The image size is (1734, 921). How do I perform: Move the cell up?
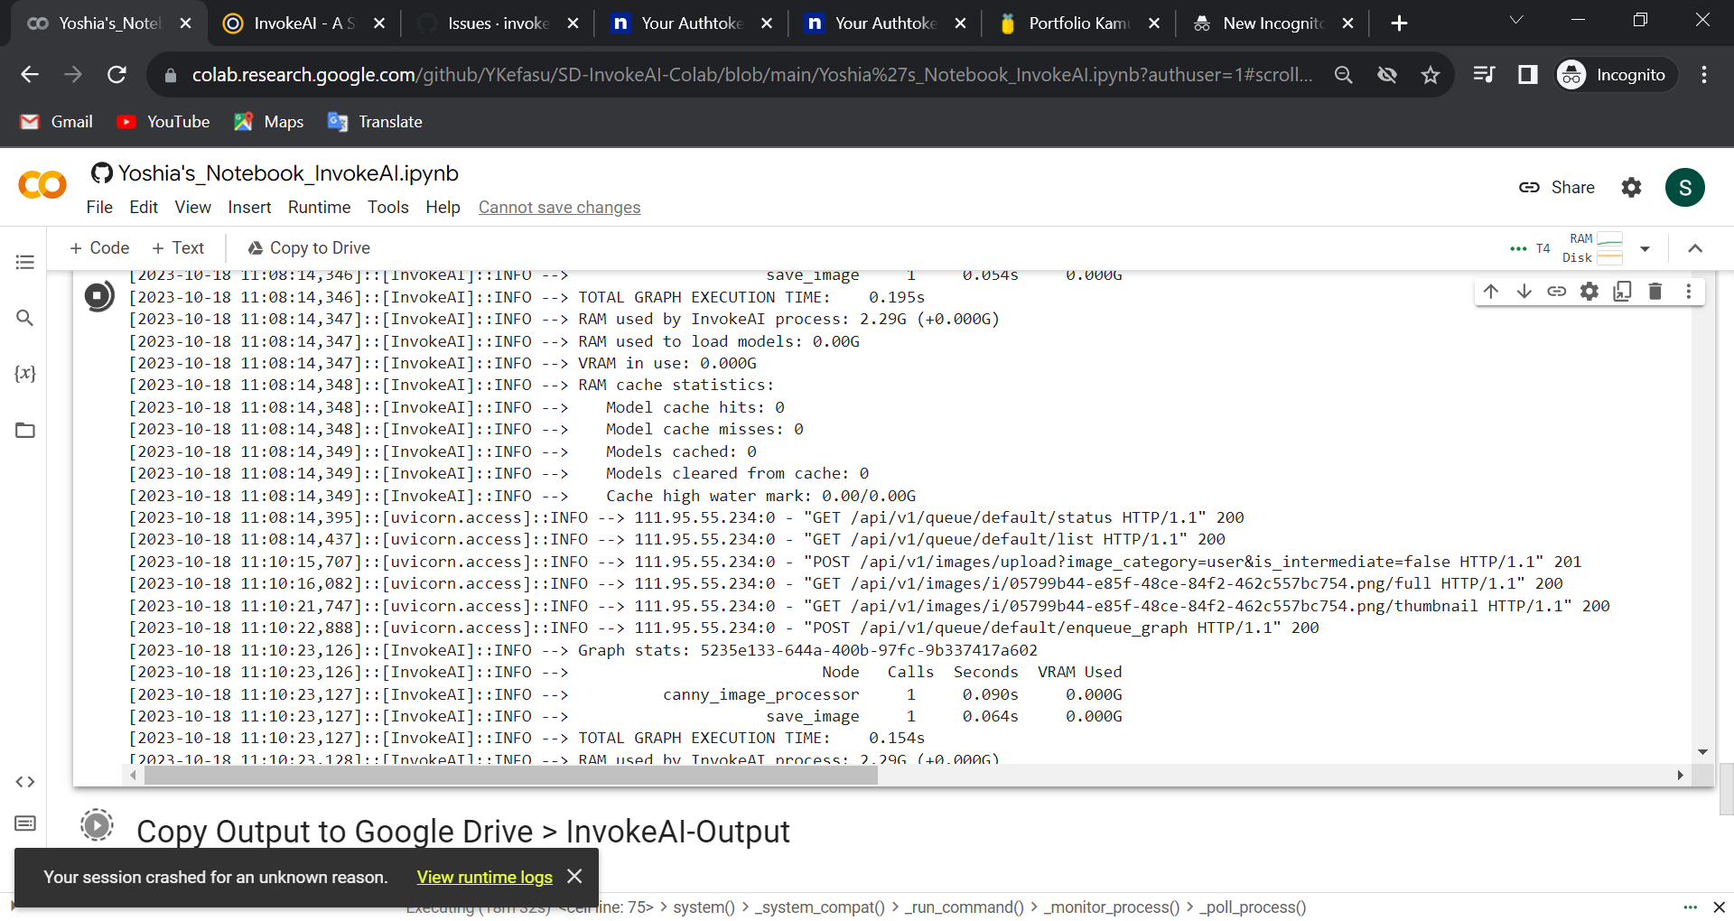[x=1490, y=291]
